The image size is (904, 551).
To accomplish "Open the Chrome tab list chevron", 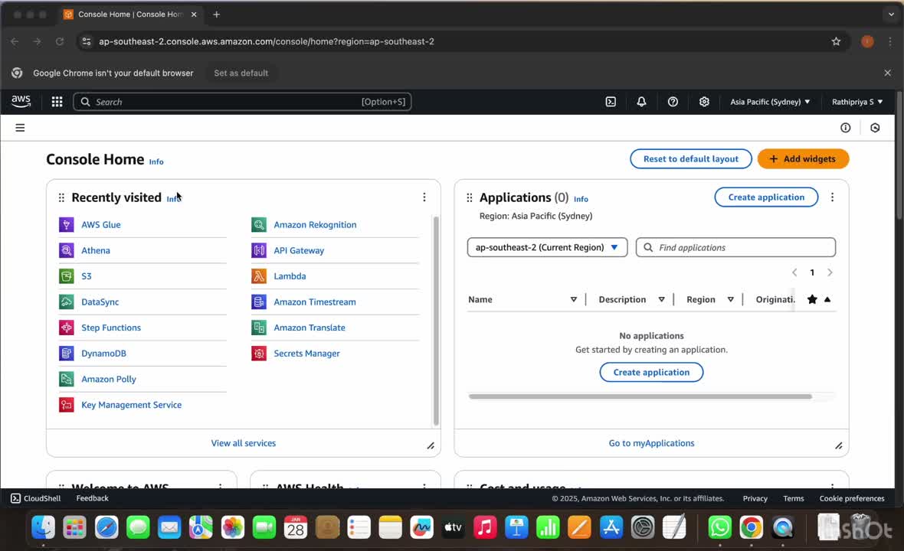I will click(891, 15).
